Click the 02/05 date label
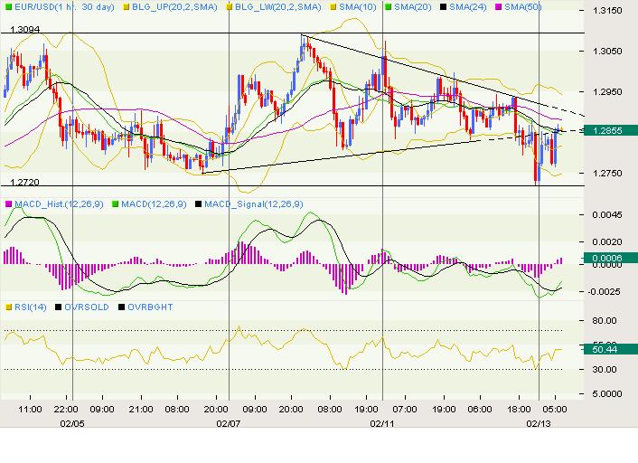The height and width of the screenshot is (463, 638). pyautogui.click(x=72, y=423)
